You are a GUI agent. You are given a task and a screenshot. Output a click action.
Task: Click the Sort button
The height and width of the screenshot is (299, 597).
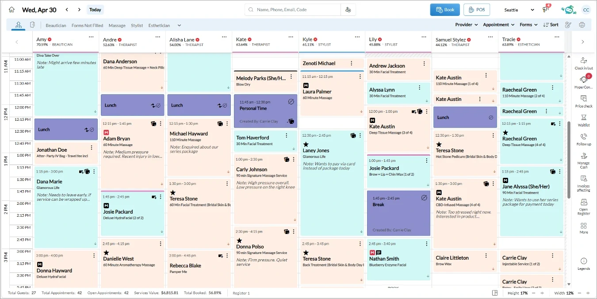pos(551,25)
